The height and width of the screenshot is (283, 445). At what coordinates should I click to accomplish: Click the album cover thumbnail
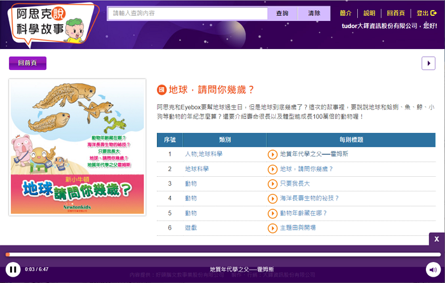tap(77, 147)
